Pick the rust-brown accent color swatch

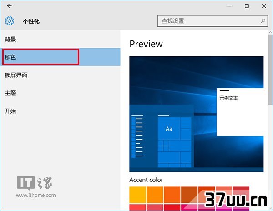pos(189,195)
